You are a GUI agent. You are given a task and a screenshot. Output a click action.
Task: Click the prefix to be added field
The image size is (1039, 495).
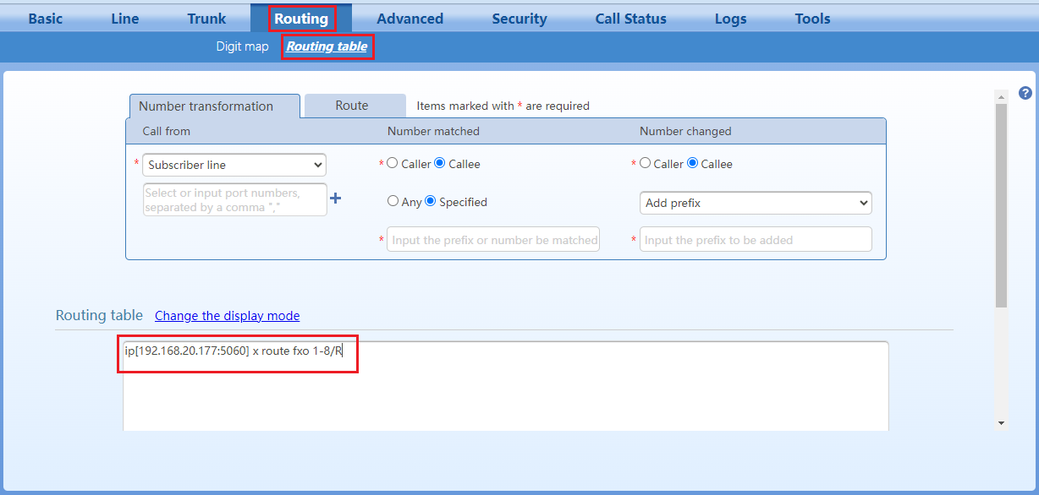(755, 240)
